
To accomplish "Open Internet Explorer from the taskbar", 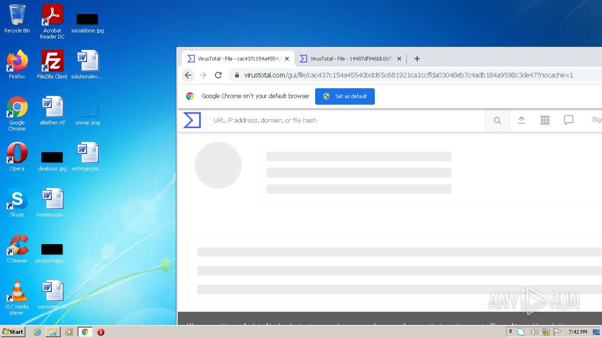I will click(37, 332).
